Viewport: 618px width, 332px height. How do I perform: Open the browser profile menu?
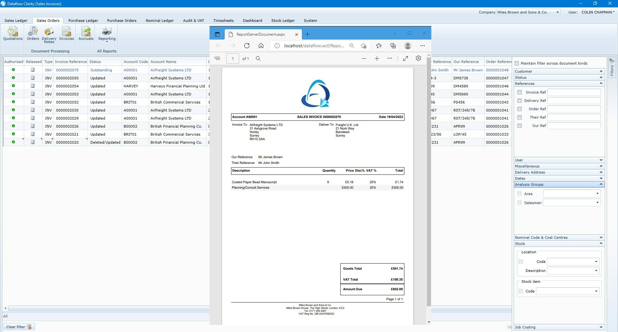pyautogui.click(x=408, y=46)
